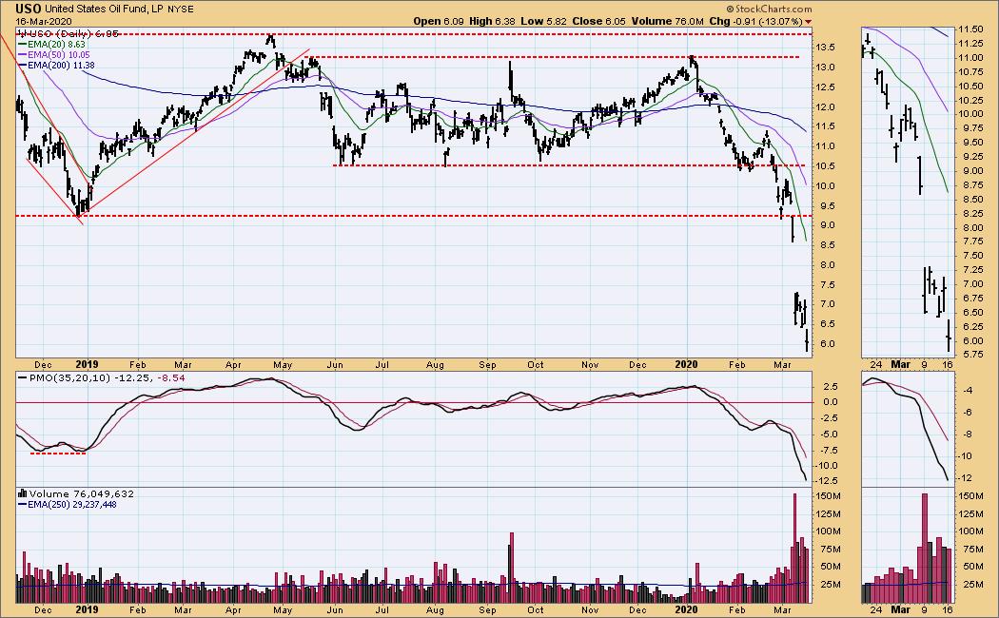Image resolution: width=999 pixels, height=618 pixels.
Task: Click the -7.5 PMO axis label
Action: point(827,451)
